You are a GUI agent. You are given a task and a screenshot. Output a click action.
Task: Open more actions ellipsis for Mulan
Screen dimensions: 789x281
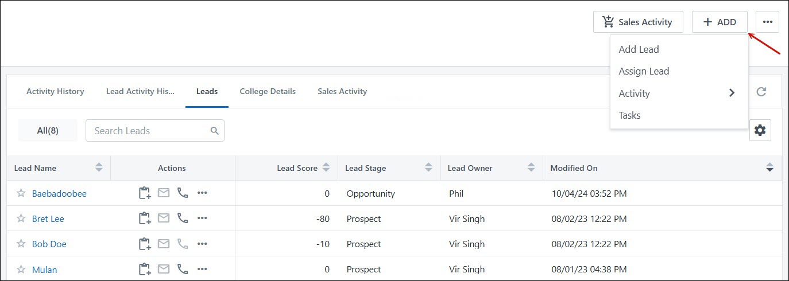click(202, 269)
